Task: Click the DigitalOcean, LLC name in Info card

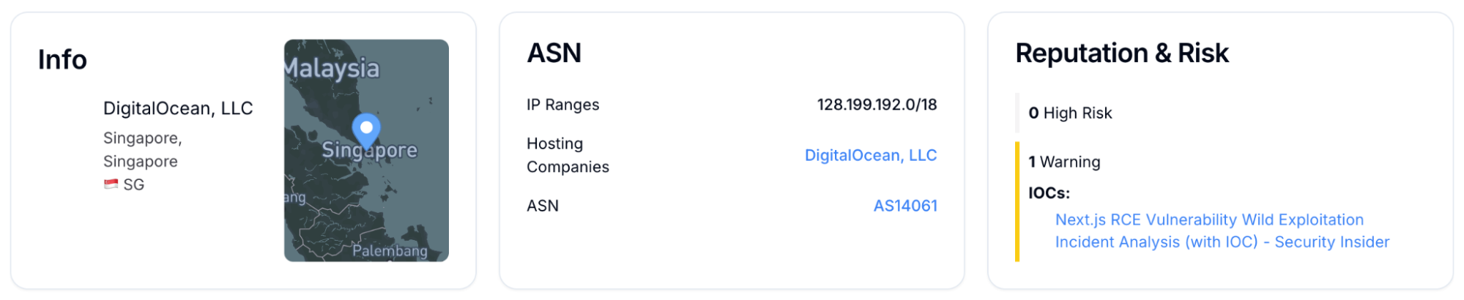Action: click(x=178, y=108)
